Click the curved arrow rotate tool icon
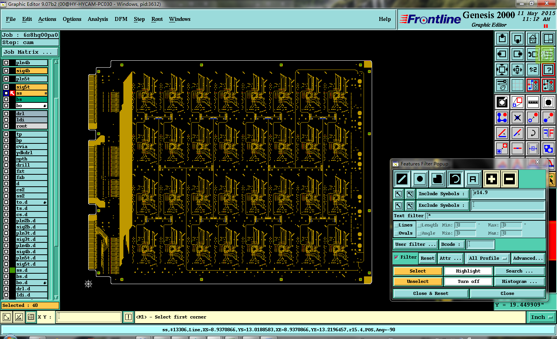Viewport: 557px width, 339px height. (x=533, y=133)
